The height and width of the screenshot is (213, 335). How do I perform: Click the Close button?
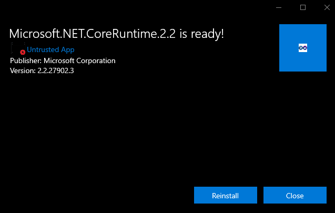pos(295,195)
